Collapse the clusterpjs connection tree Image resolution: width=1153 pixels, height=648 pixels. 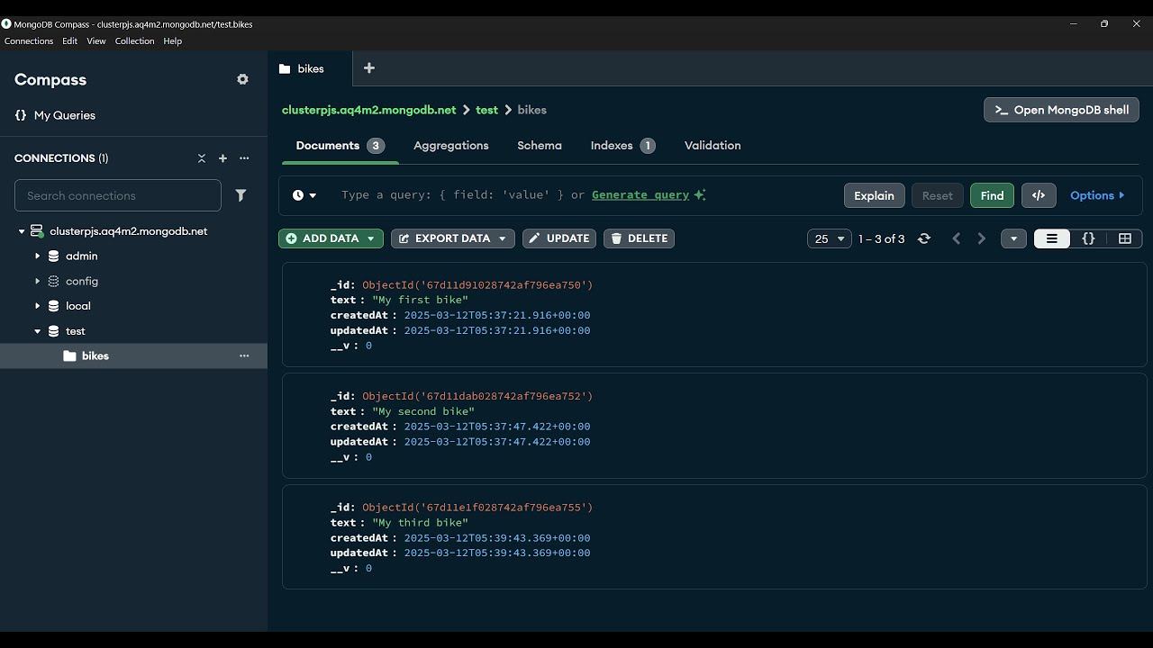point(22,231)
